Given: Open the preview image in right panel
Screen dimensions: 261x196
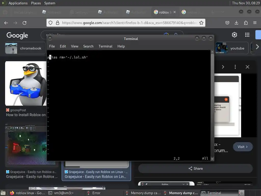Looking at the screenshot, I should [228, 105].
